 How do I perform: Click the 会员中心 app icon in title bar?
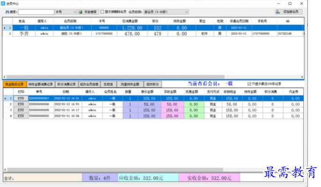click(3, 3)
